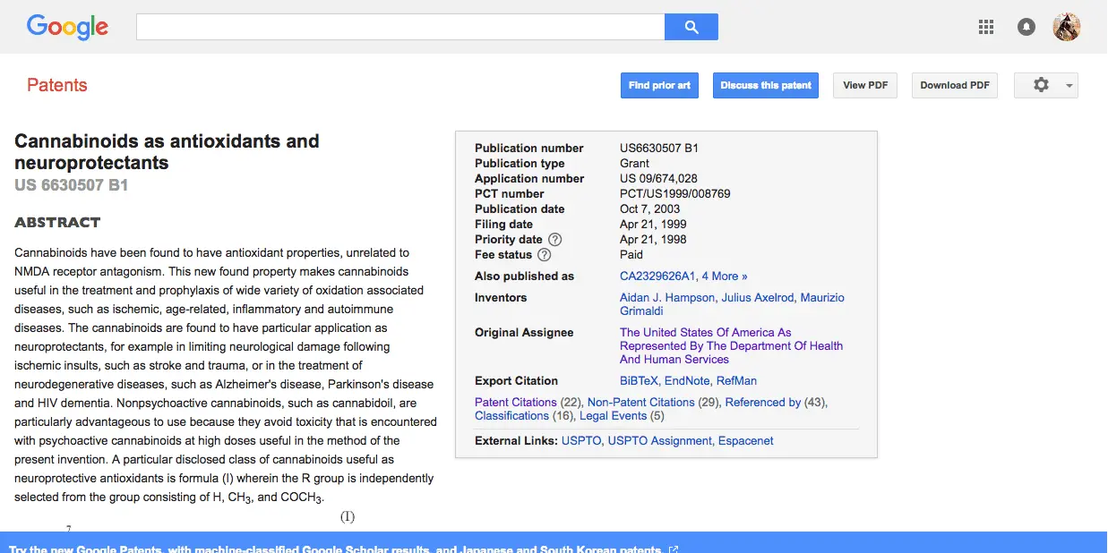Open Google notifications bell
This screenshot has width=1108, height=553.
(x=1026, y=27)
